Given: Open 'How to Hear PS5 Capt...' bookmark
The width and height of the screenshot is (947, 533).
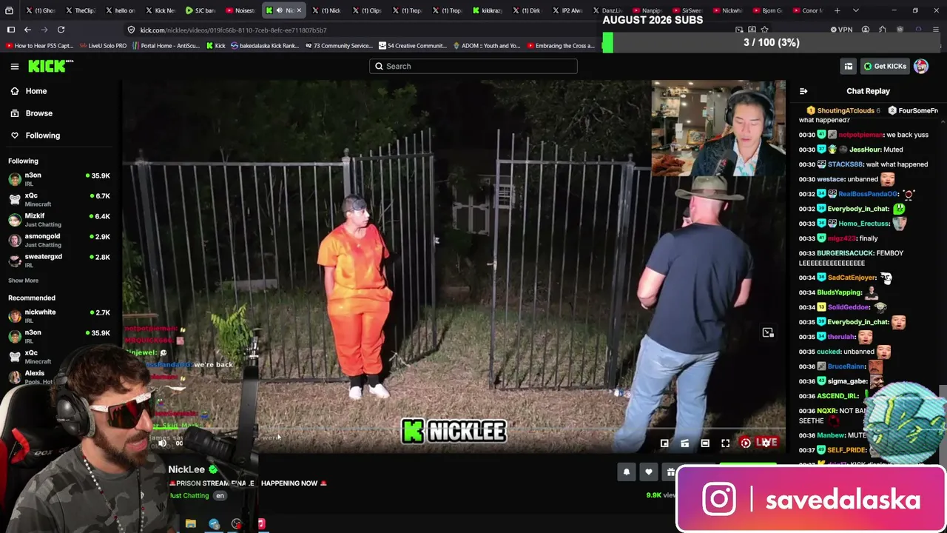Looking at the screenshot, I should pyautogui.click(x=39, y=46).
